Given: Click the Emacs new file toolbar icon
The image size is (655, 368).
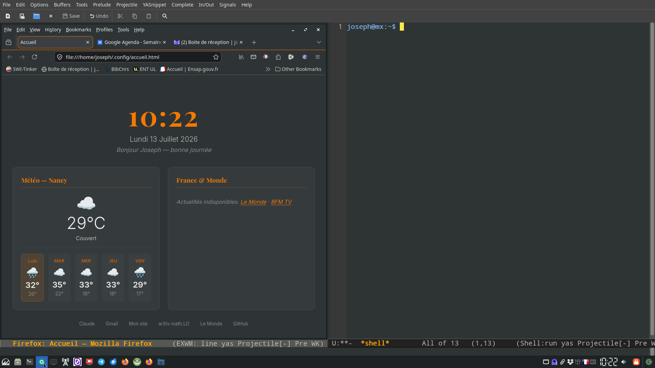Looking at the screenshot, I should coord(8,16).
